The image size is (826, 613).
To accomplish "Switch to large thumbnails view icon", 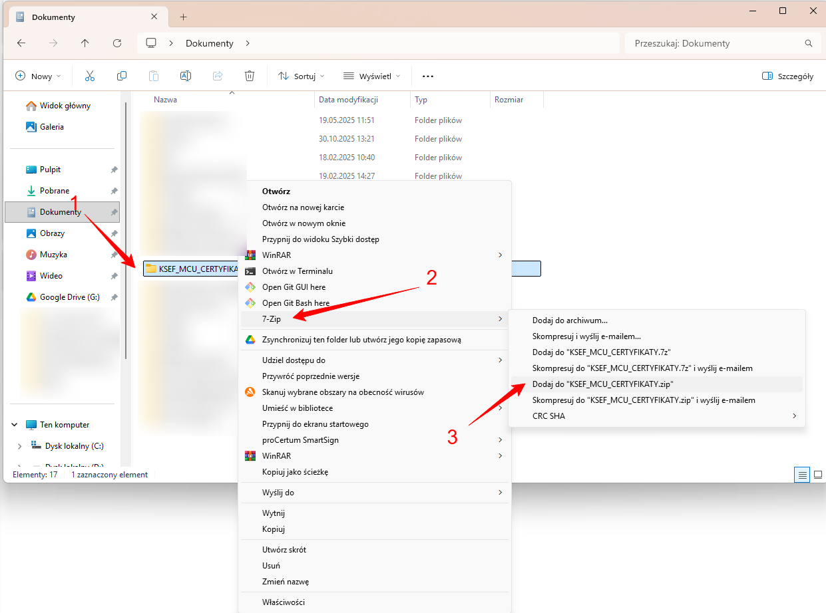I will coord(818,475).
